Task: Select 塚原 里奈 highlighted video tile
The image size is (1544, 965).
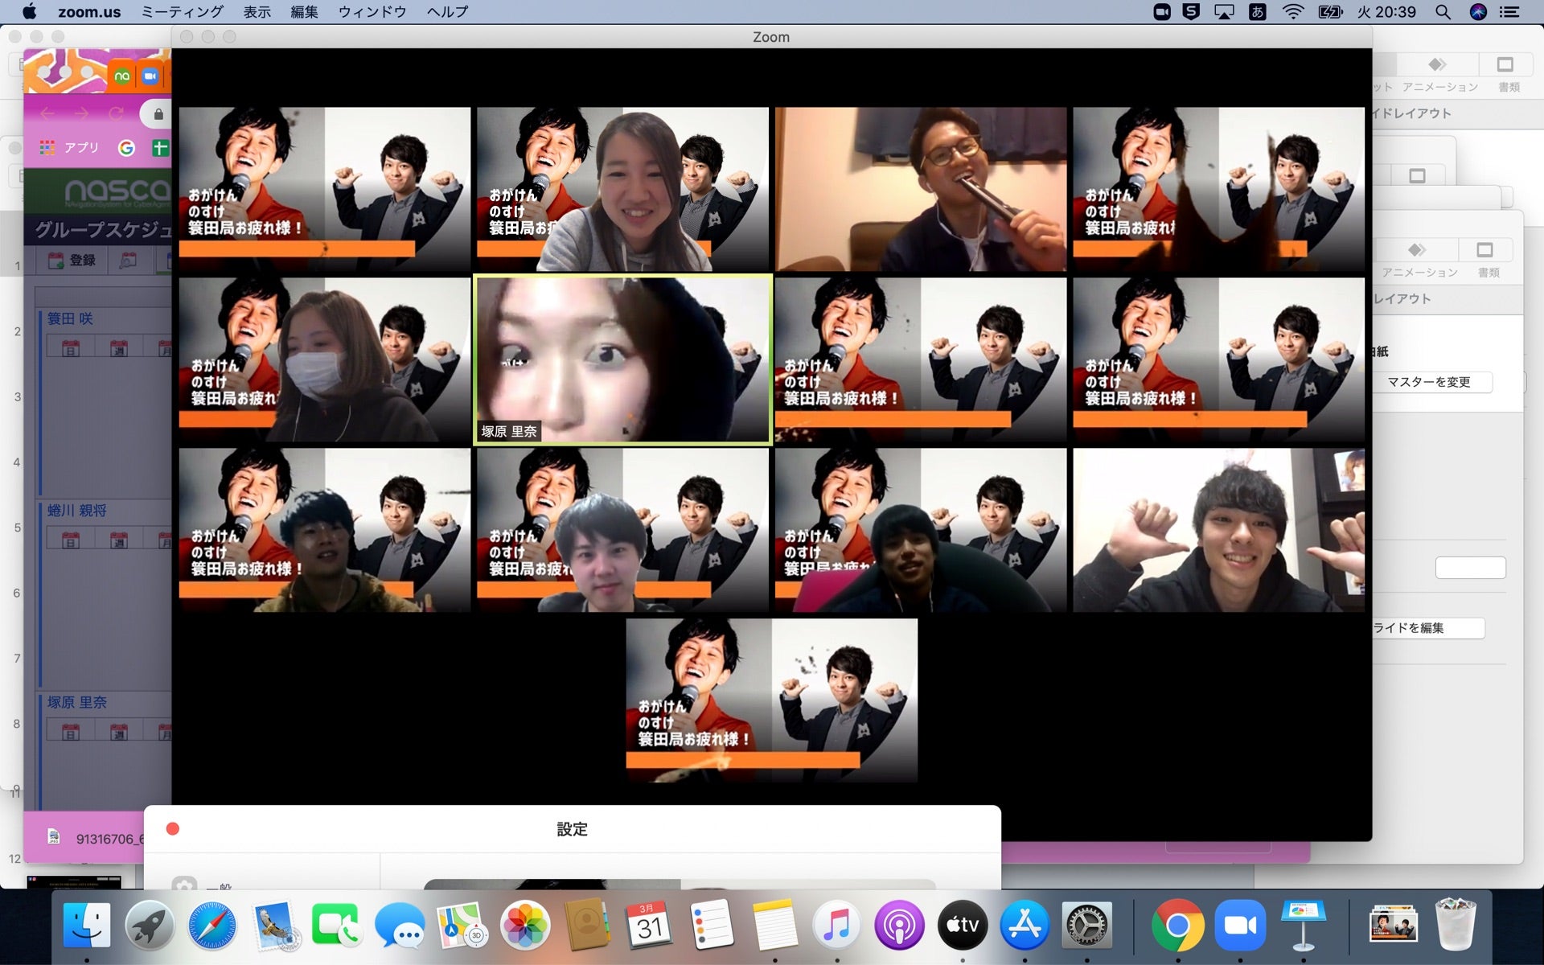Action: pyautogui.click(x=622, y=359)
